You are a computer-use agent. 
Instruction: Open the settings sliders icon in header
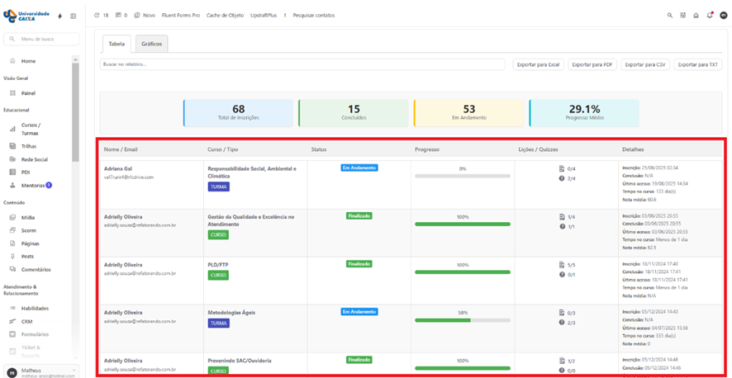tap(683, 15)
